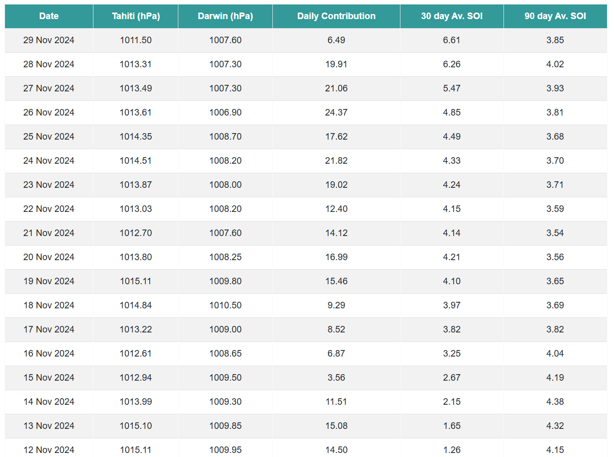Click 30 day SOI value 5.47
The width and height of the screenshot is (614, 457).
pos(452,88)
